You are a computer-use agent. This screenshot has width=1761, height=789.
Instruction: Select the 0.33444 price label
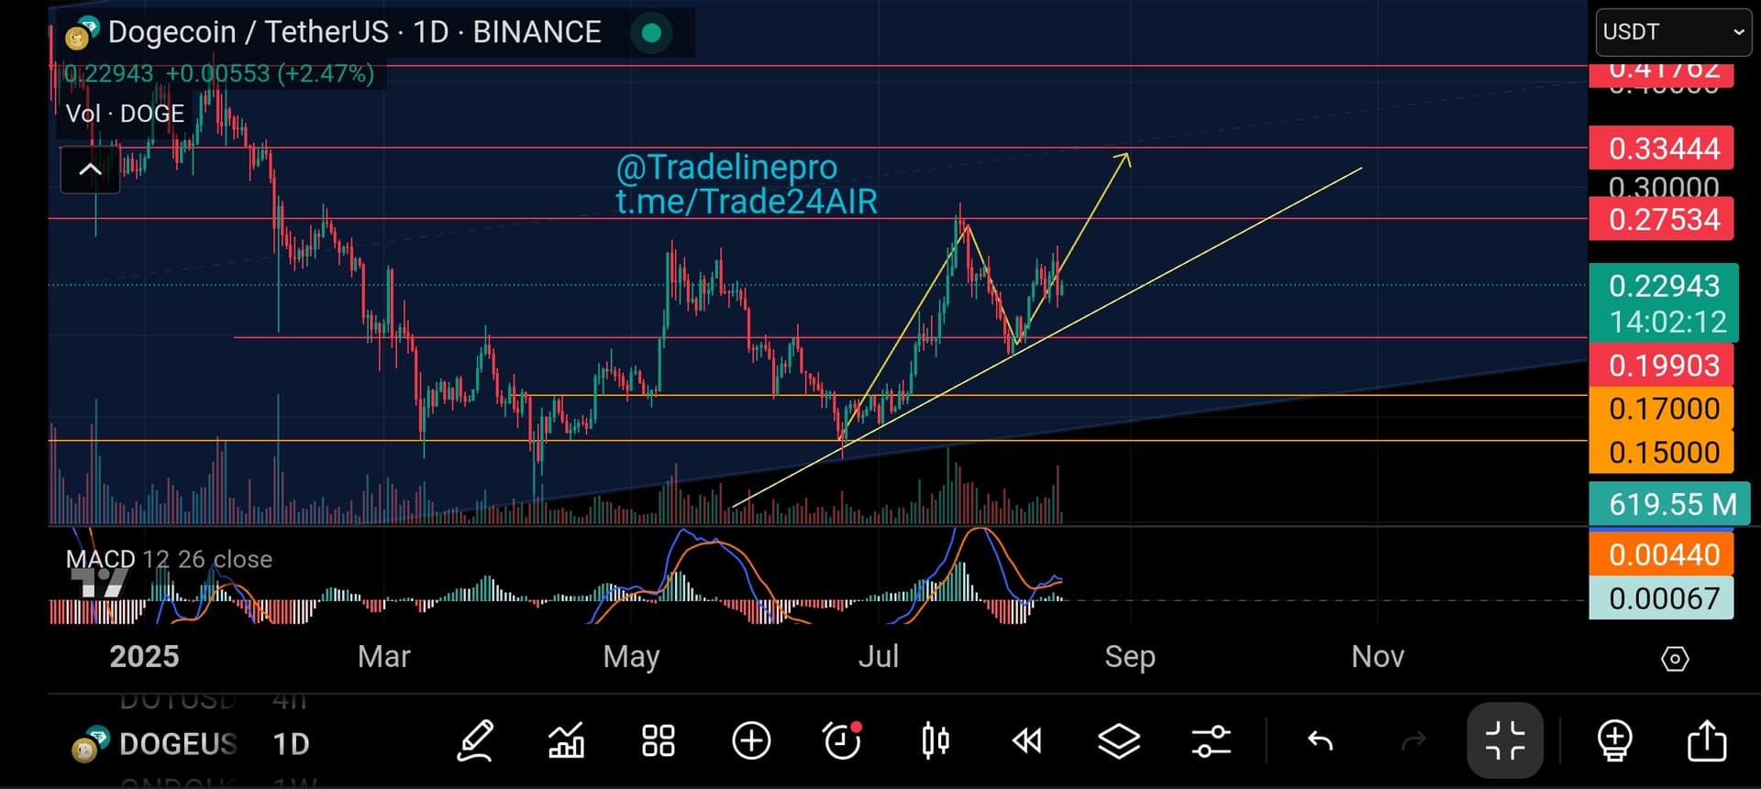click(x=1661, y=148)
